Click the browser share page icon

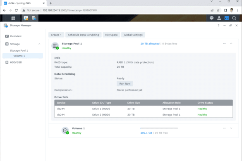(212, 10)
